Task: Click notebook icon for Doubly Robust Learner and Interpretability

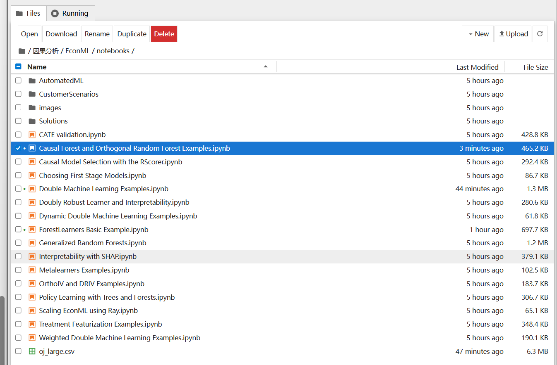Action: pos(32,202)
